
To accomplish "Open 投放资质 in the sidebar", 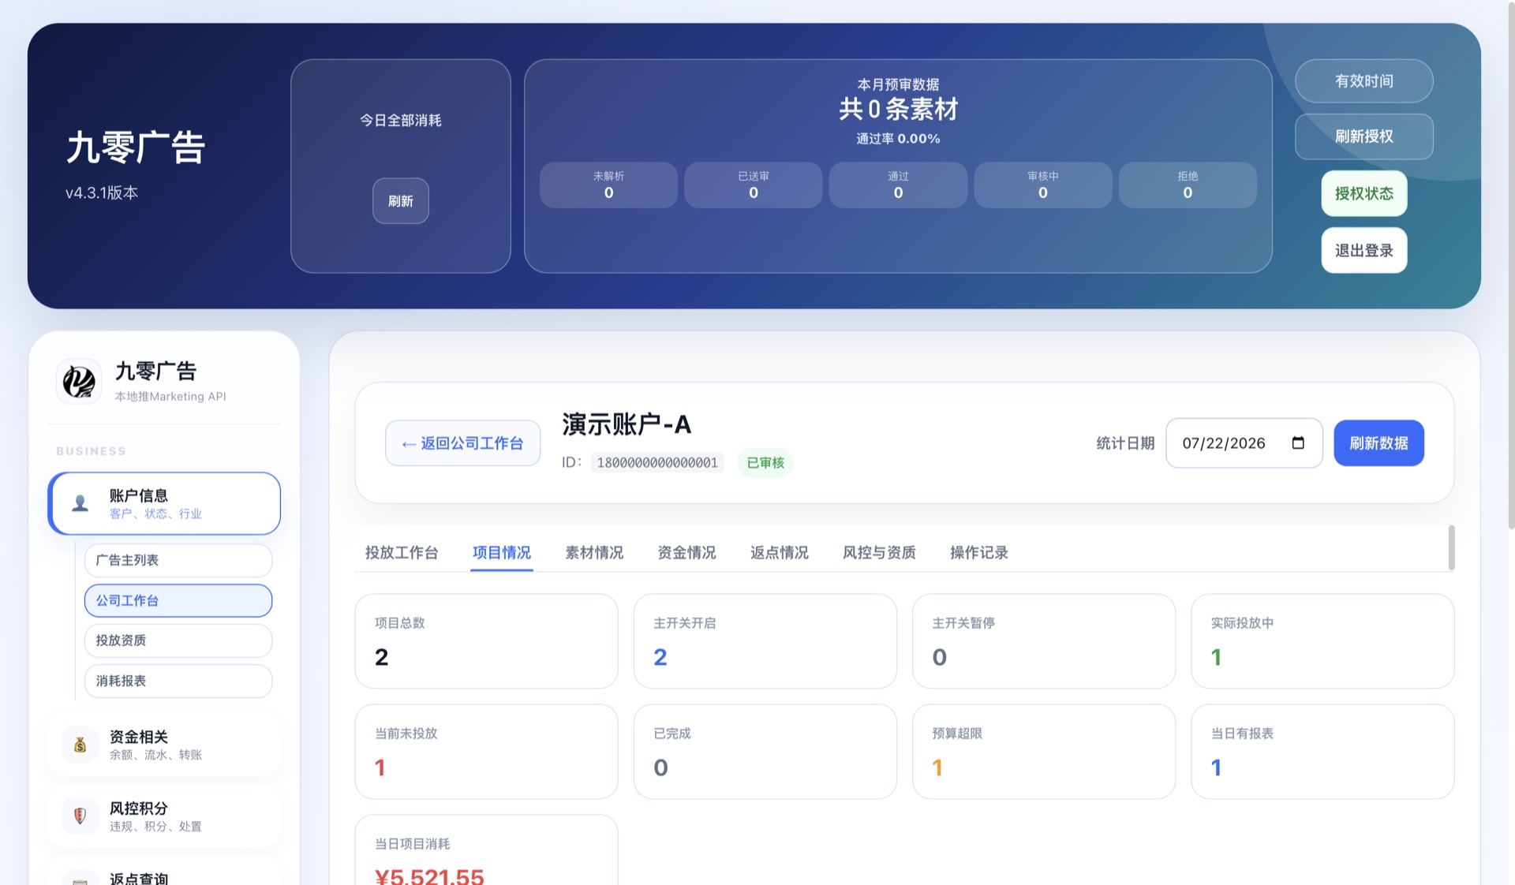I will [x=178, y=640].
